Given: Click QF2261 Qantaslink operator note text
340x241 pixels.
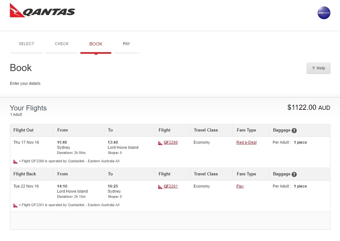Looking at the screenshot, I should [69, 205].
